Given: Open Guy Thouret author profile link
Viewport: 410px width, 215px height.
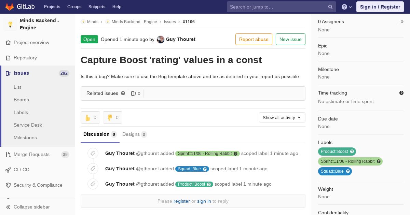Looking at the screenshot, I should 181,39.
